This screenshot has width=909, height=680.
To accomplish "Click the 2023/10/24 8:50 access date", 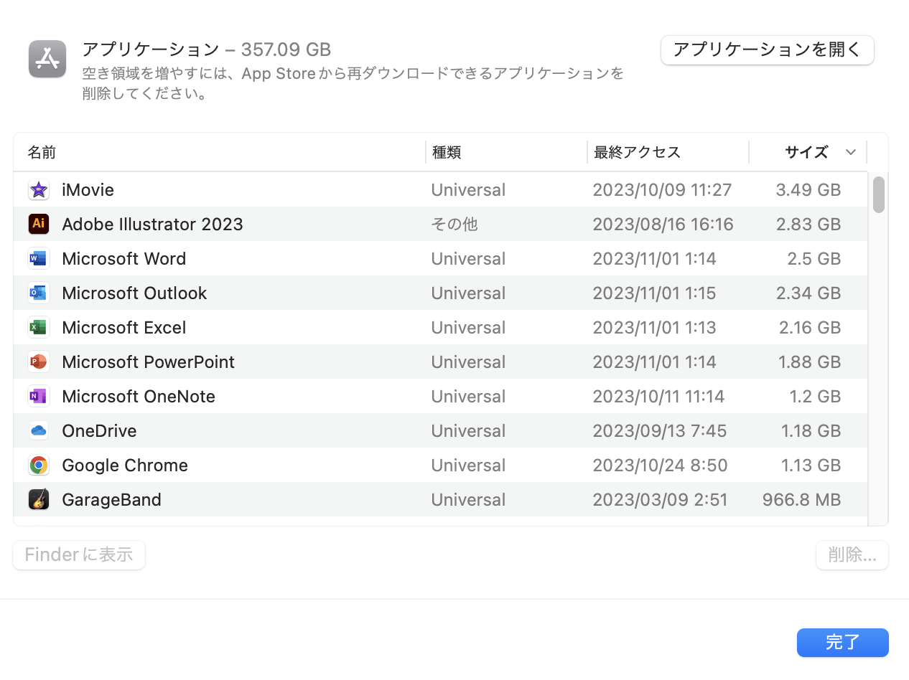I will (x=660, y=466).
